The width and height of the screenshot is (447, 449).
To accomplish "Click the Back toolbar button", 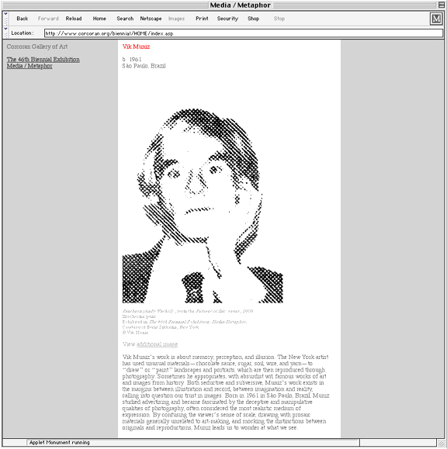I will click(x=22, y=19).
